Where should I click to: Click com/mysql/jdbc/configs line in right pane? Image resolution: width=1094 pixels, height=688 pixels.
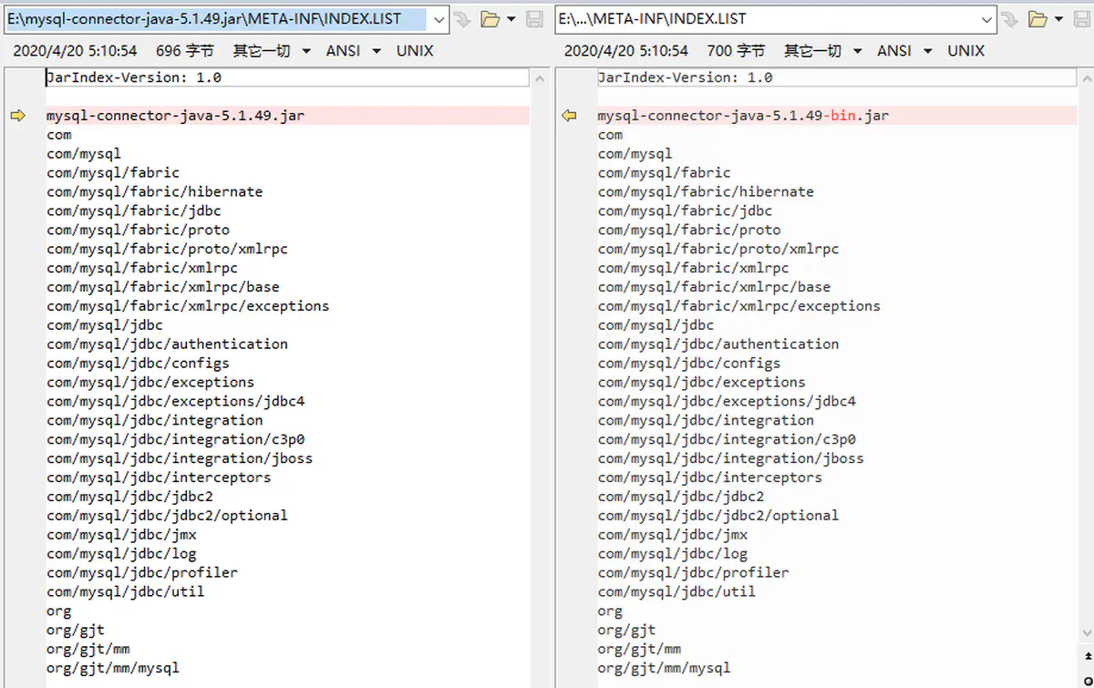(x=689, y=363)
